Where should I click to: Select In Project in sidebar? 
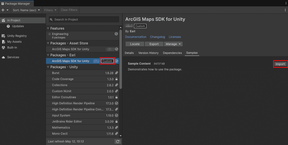coord(23,20)
